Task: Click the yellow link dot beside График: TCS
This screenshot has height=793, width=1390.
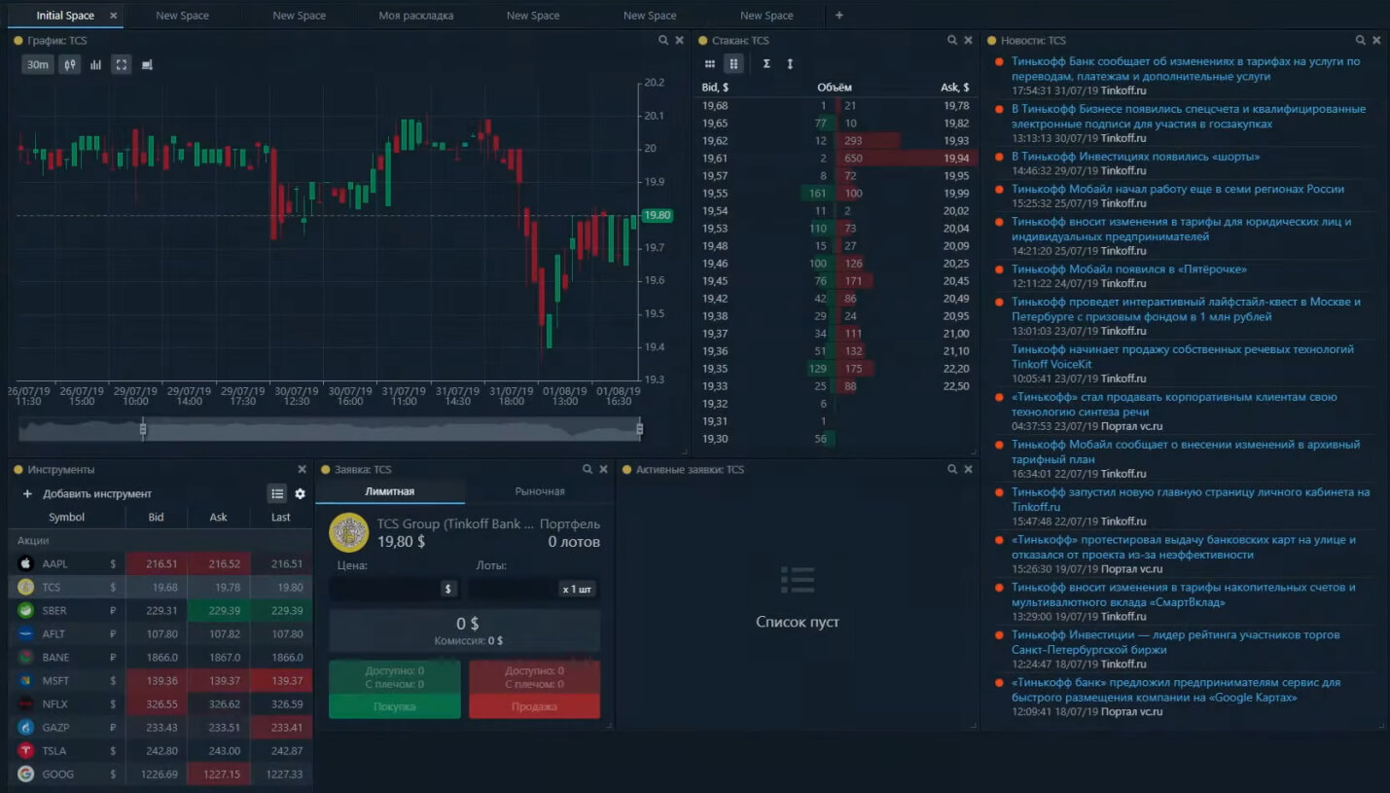Action: pyautogui.click(x=18, y=41)
